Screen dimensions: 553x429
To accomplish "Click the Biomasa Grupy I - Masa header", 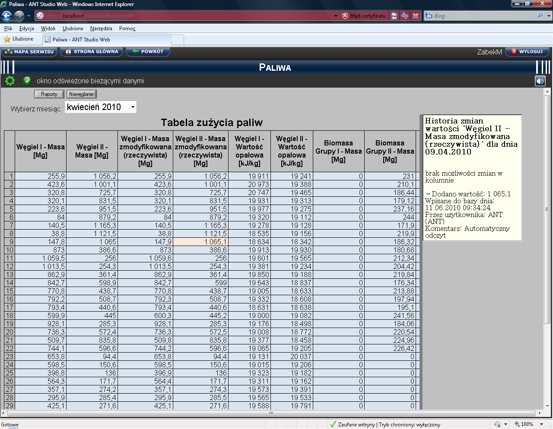I will pyautogui.click(x=339, y=151).
